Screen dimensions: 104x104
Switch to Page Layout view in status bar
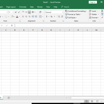(x=92, y=101)
